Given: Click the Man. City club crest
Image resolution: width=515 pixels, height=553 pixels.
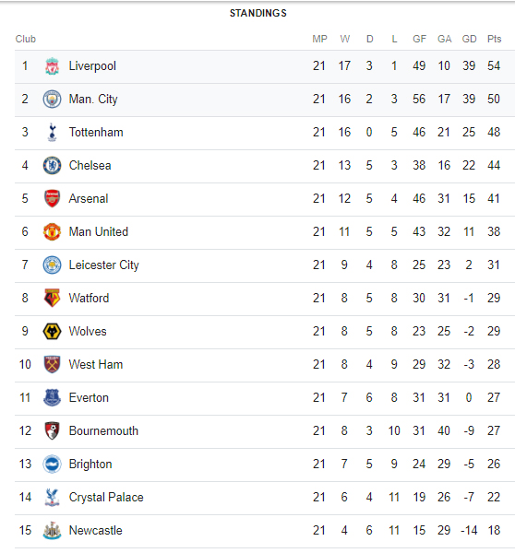Looking at the screenshot, I should (52, 100).
